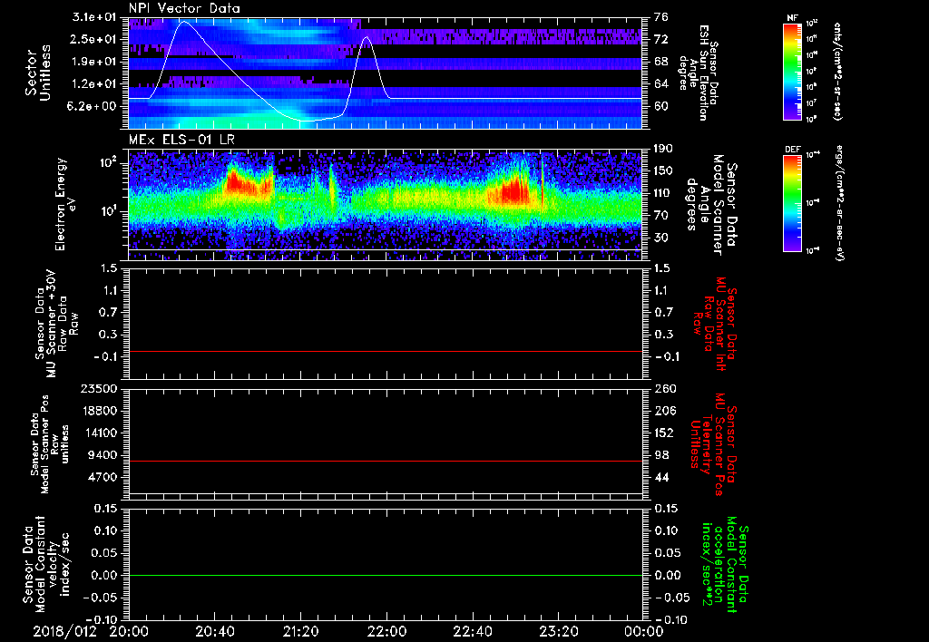Click the 260 telemetry axis value
Viewport: 929px width, 642px height.
click(x=665, y=388)
